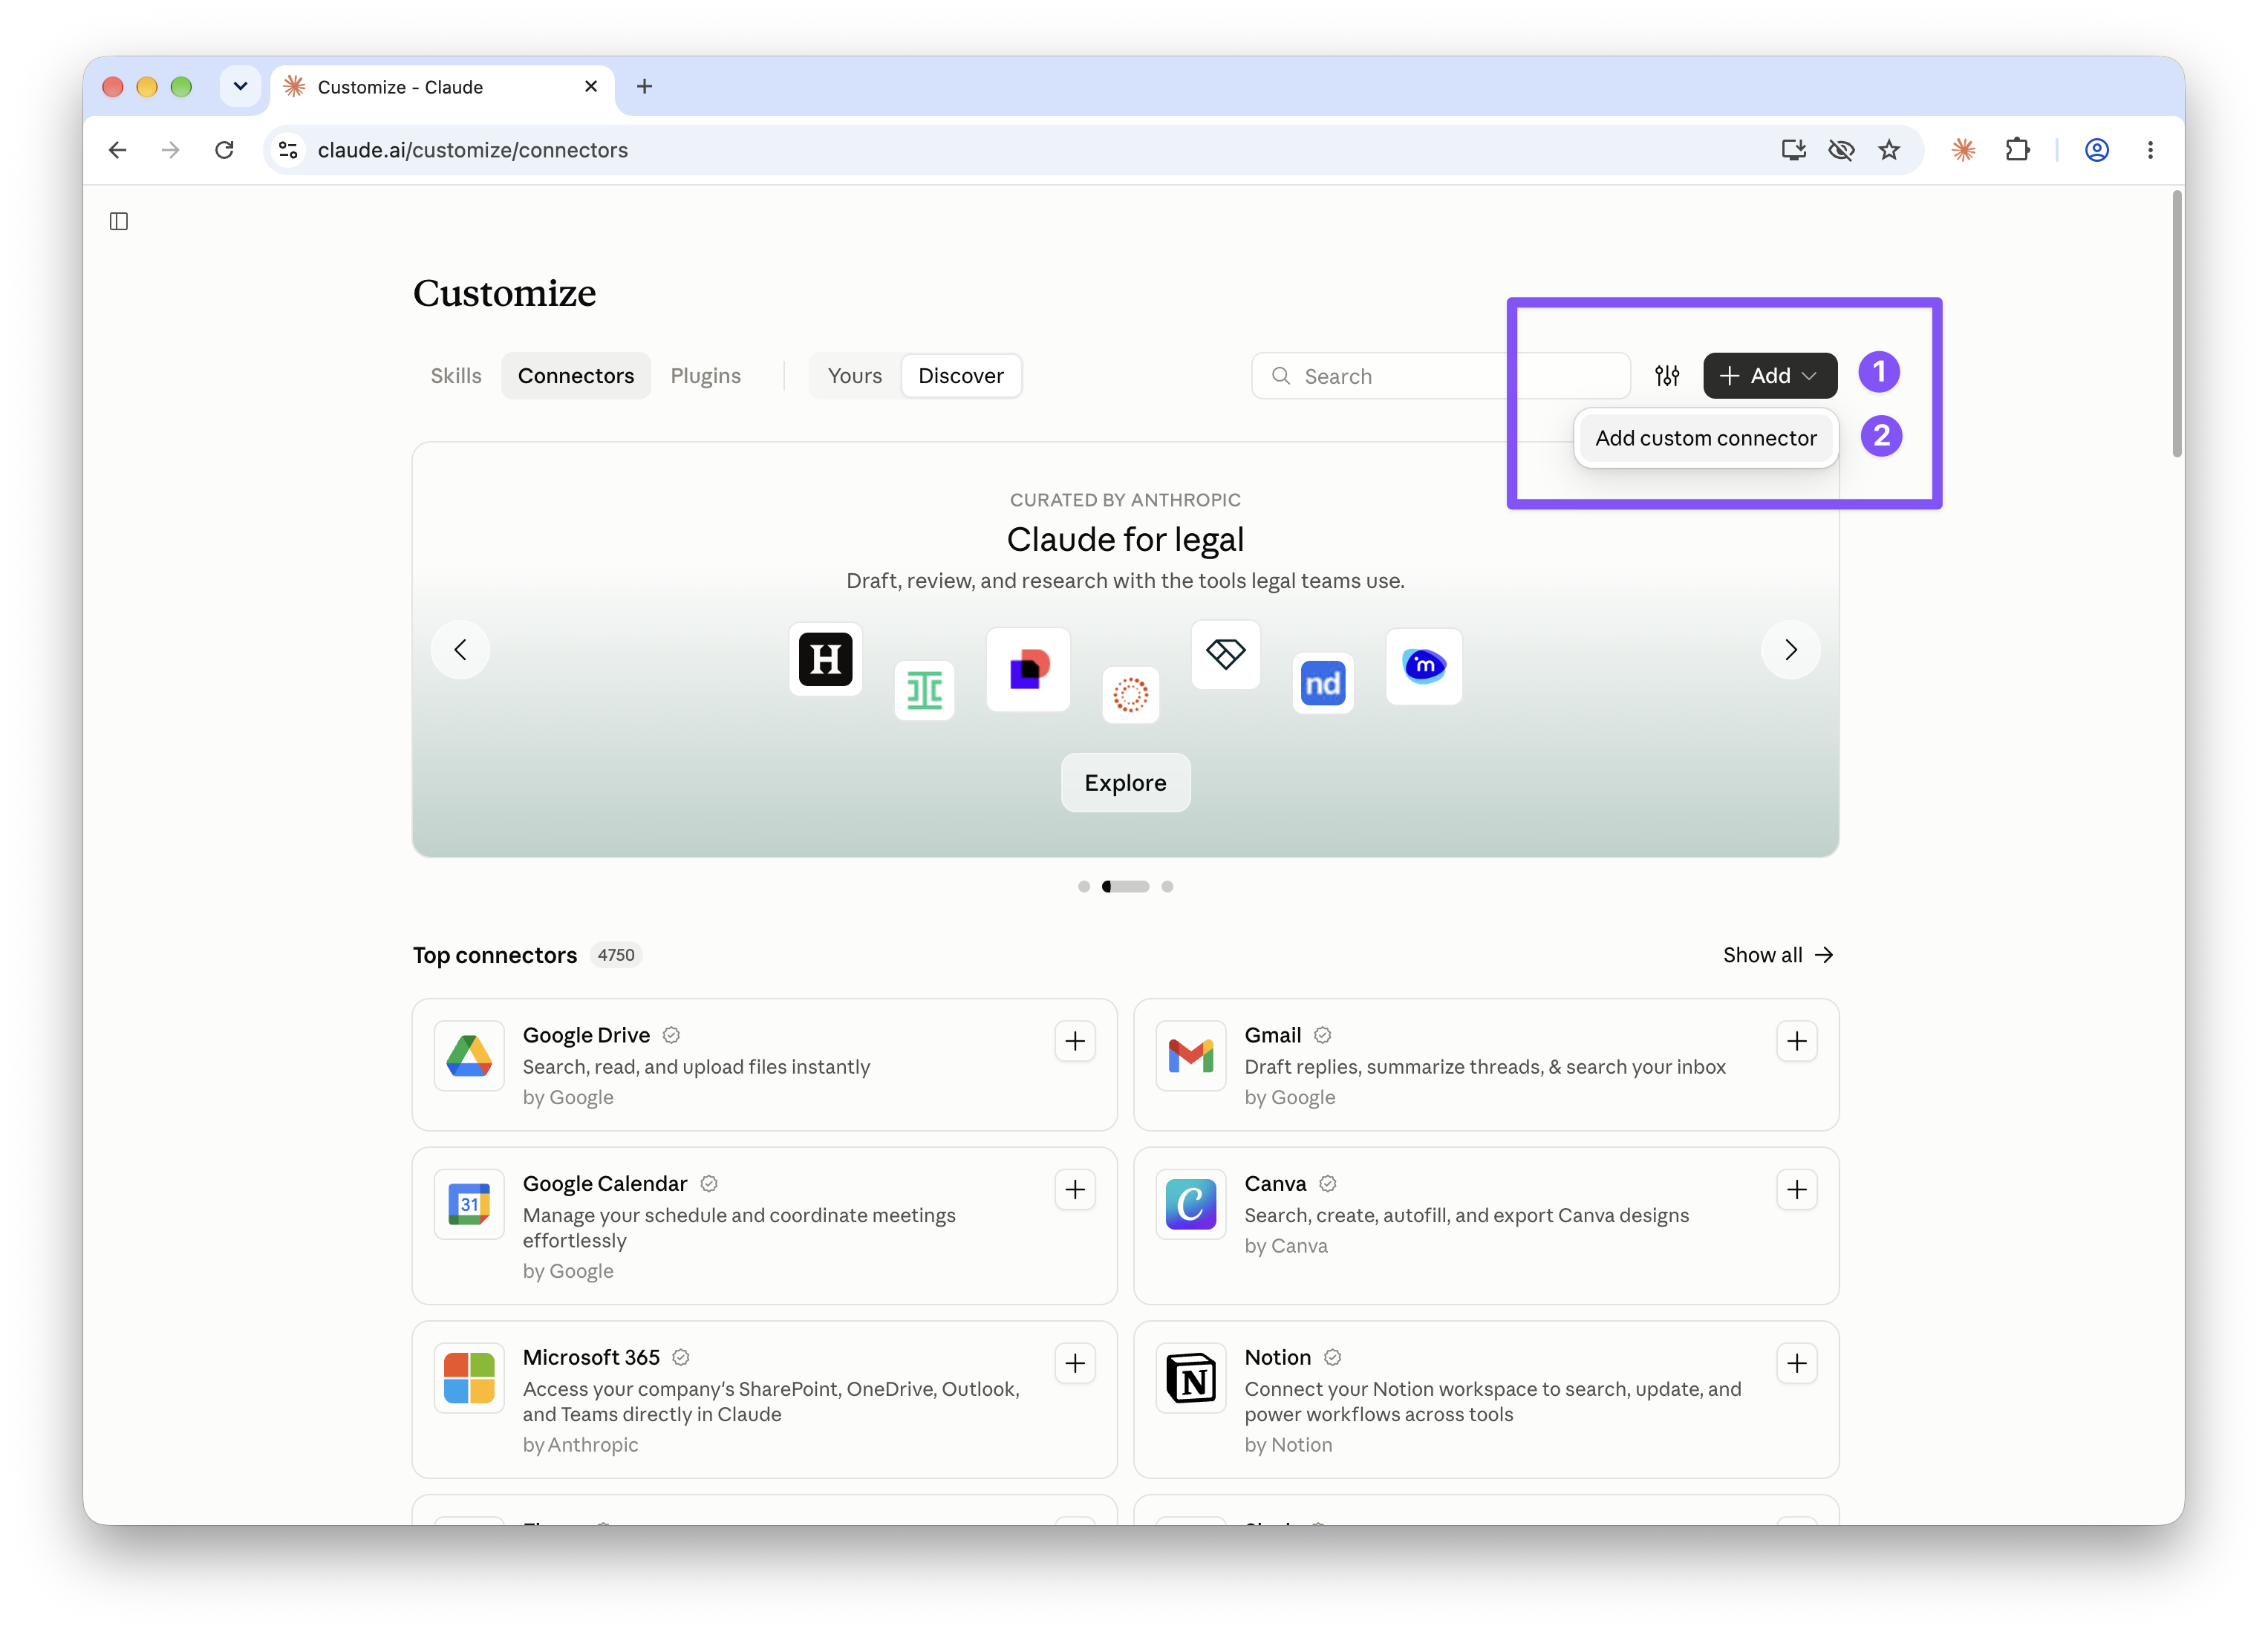
Task: Focus the connector Search field
Action: point(1440,376)
